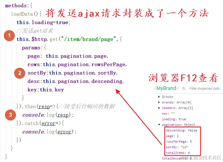Collapse the pagination Object entry
Screen dimensions: 223x162
point(159,125)
